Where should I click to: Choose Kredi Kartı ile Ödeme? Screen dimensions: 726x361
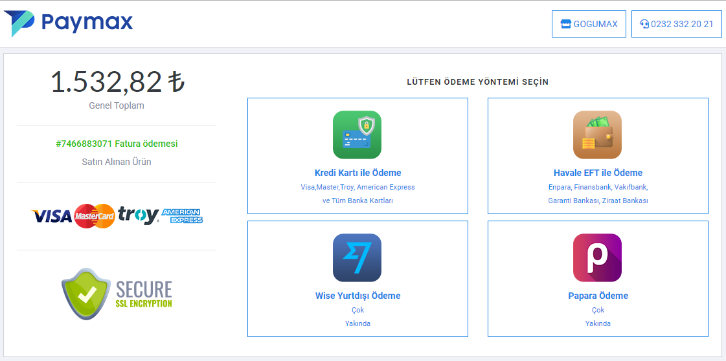(357, 173)
